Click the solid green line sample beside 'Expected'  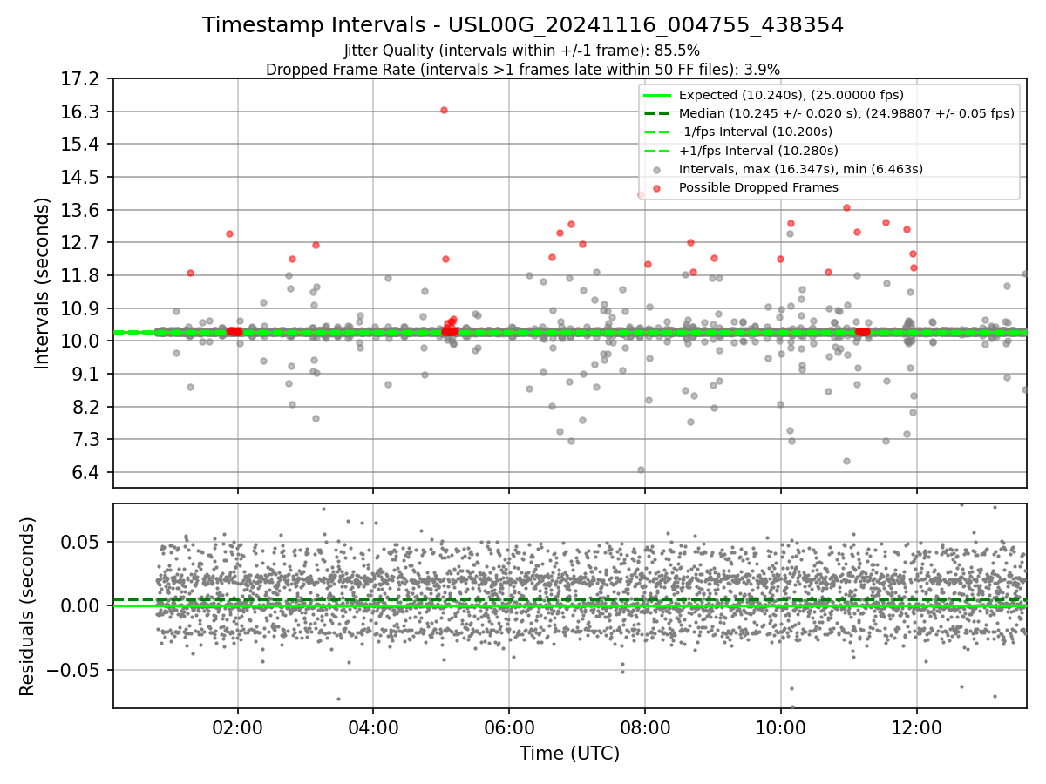[656, 95]
